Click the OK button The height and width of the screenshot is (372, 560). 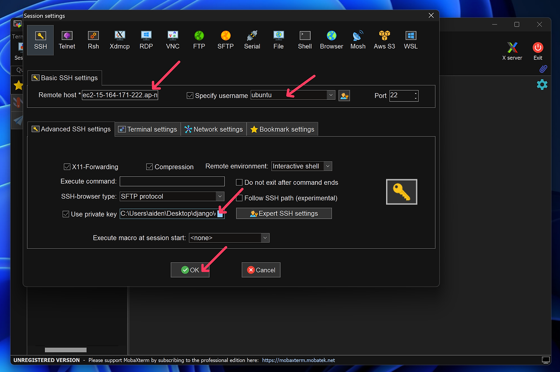190,270
